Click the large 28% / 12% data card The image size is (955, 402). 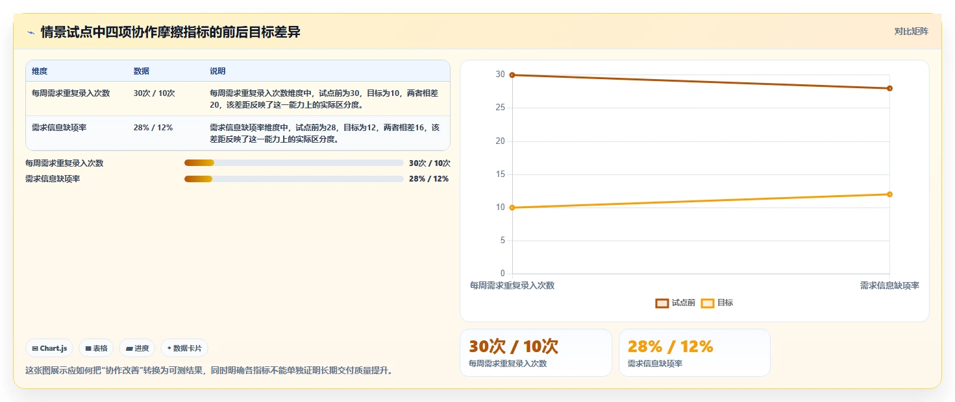point(695,353)
